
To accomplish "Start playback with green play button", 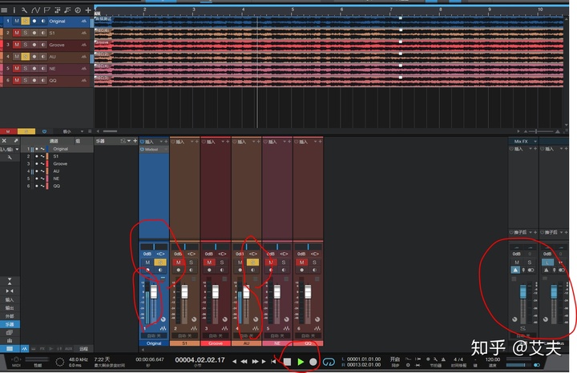I will tap(301, 362).
